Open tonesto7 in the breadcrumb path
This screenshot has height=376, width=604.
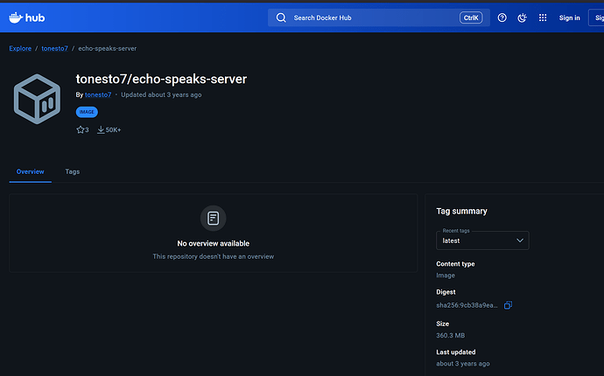coord(54,48)
